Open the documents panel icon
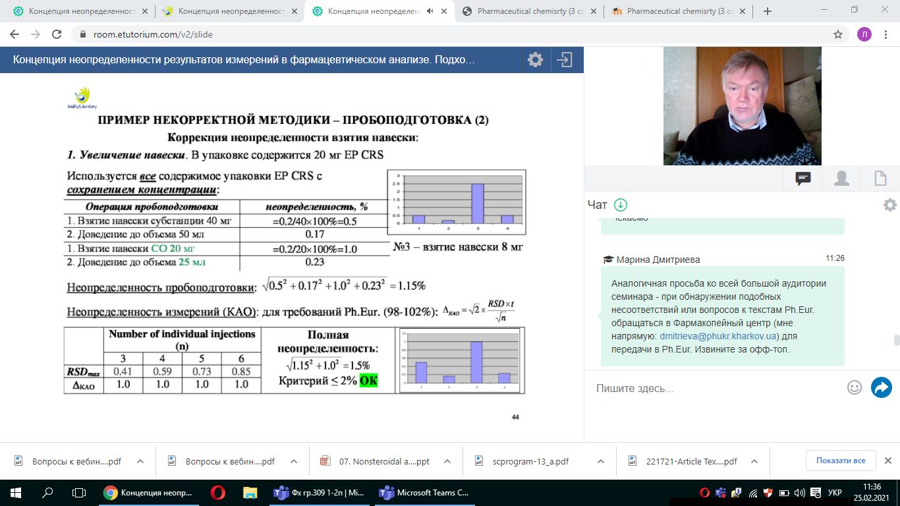 coord(880,179)
